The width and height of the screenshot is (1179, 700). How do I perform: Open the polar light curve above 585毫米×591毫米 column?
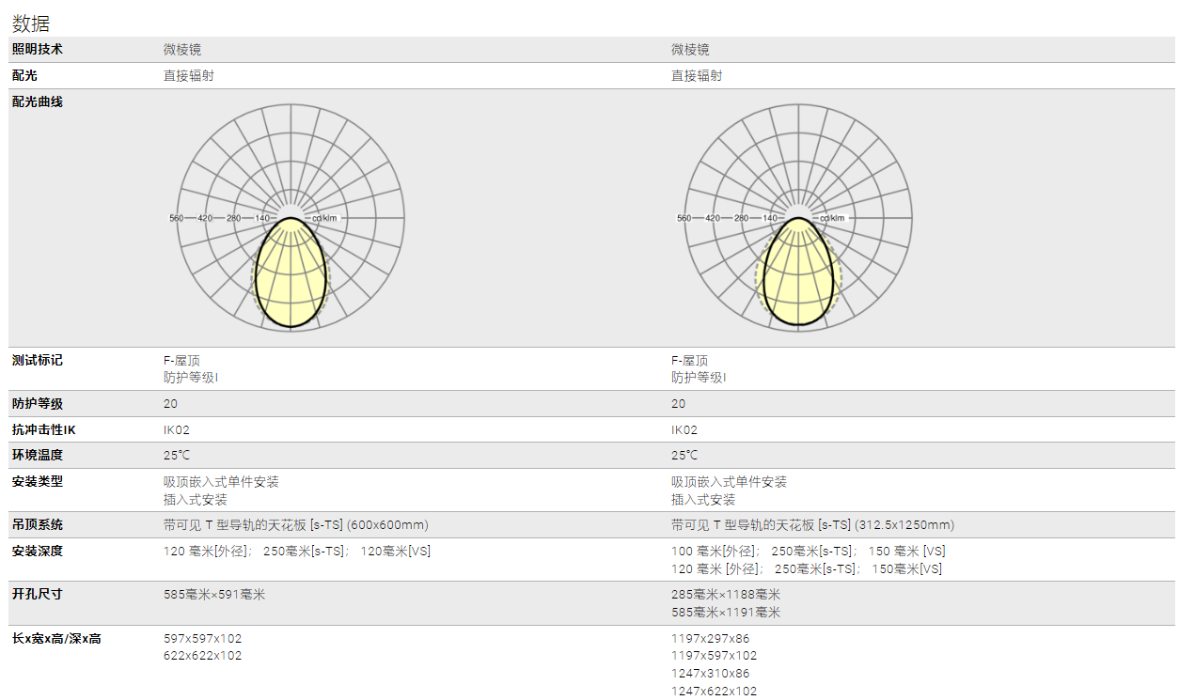(291, 217)
